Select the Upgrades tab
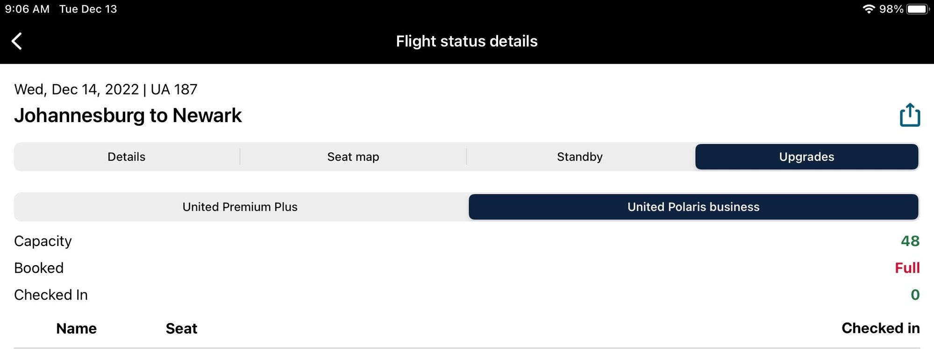This screenshot has width=934, height=349. [807, 157]
